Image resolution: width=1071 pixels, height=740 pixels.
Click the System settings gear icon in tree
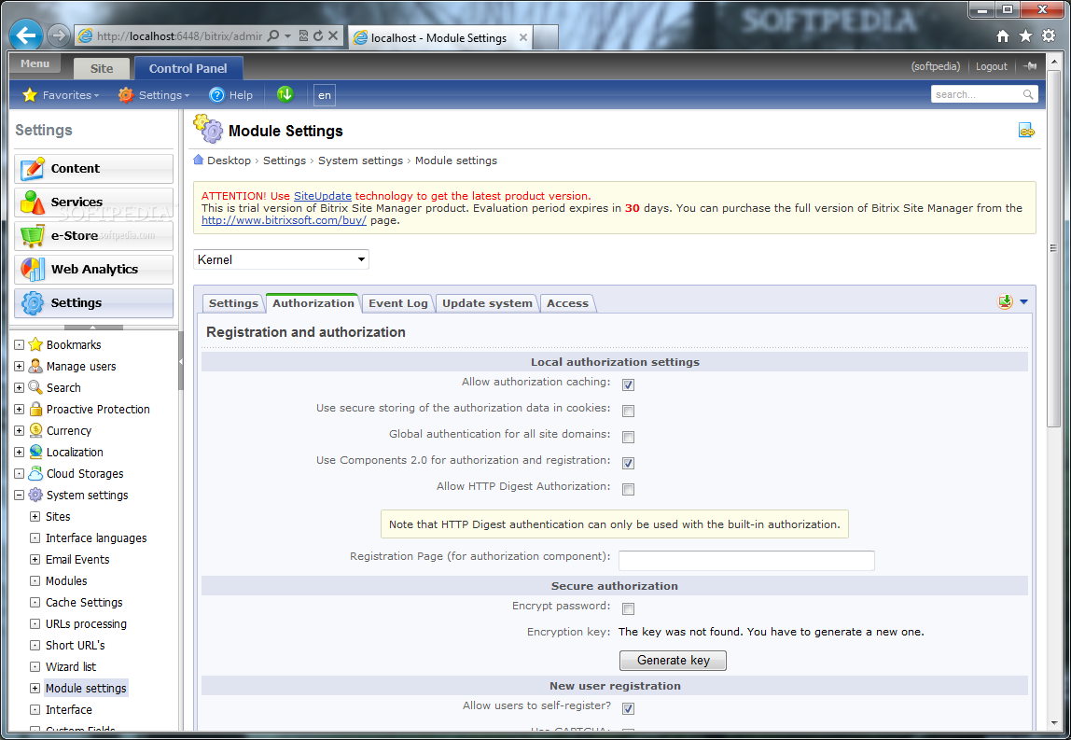point(35,495)
